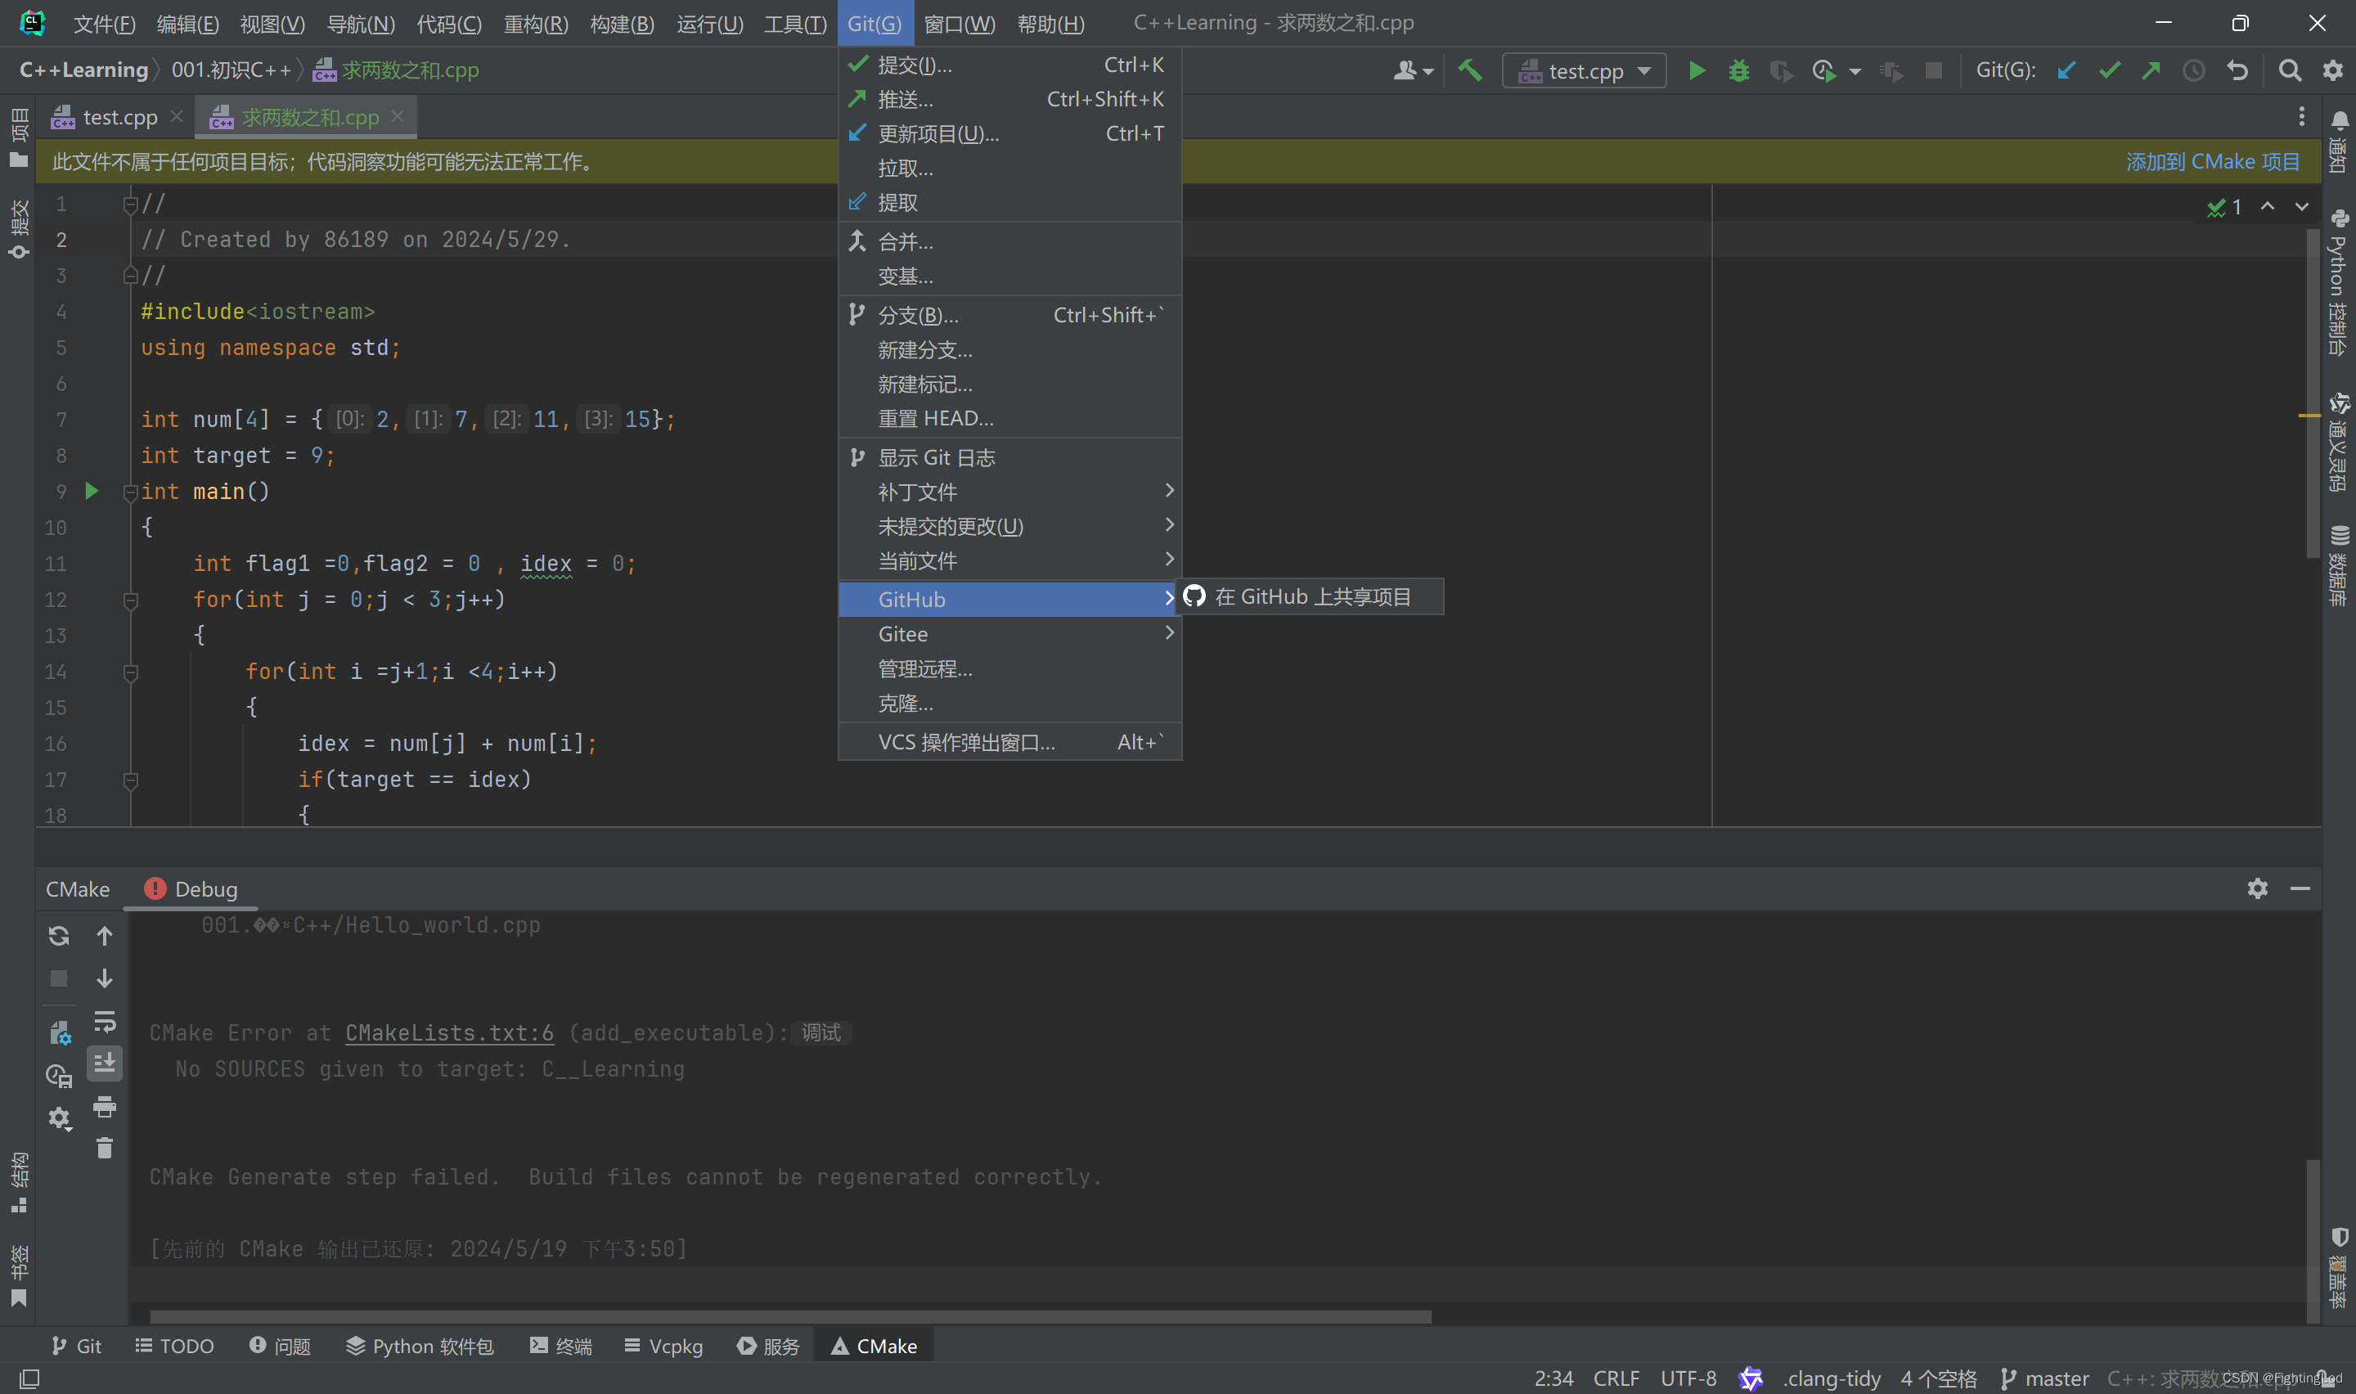This screenshot has width=2356, height=1394.
Task: Expand the Gitee submenu
Action: pos(1009,634)
